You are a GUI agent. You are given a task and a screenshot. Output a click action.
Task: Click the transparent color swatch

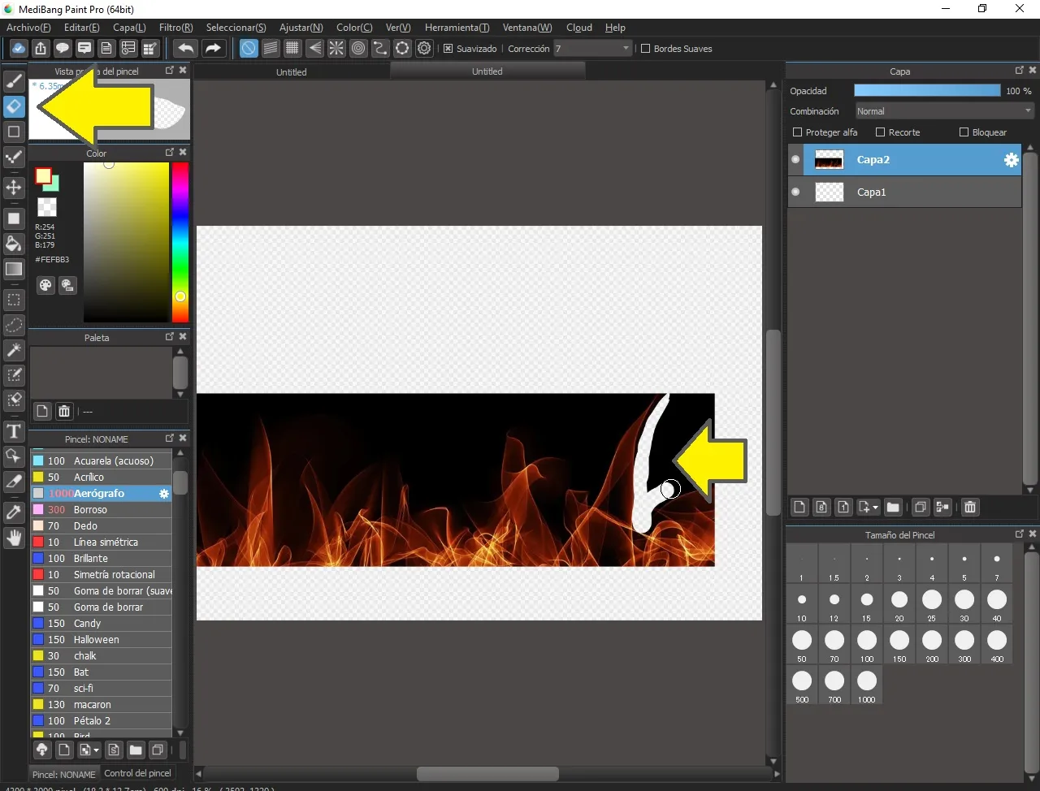point(47,207)
